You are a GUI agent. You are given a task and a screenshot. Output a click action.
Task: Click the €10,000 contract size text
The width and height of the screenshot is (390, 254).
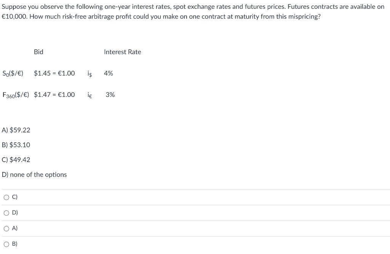[x=14, y=17]
